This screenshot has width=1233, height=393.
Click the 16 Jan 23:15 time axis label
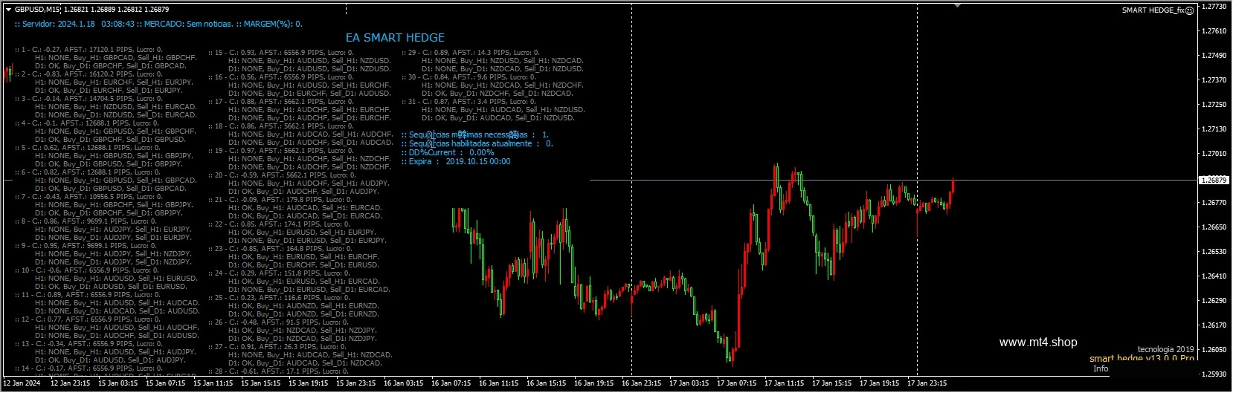point(641,384)
